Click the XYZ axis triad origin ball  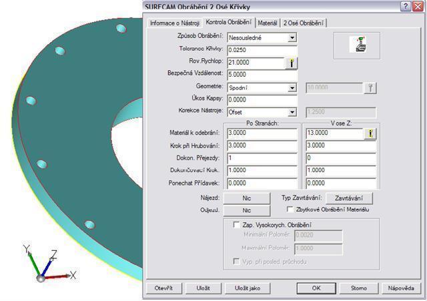click(41, 278)
